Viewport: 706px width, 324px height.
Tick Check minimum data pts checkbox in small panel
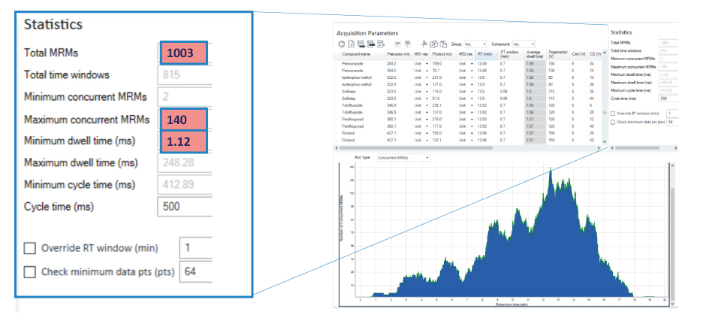pyautogui.click(x=613, y=122)
